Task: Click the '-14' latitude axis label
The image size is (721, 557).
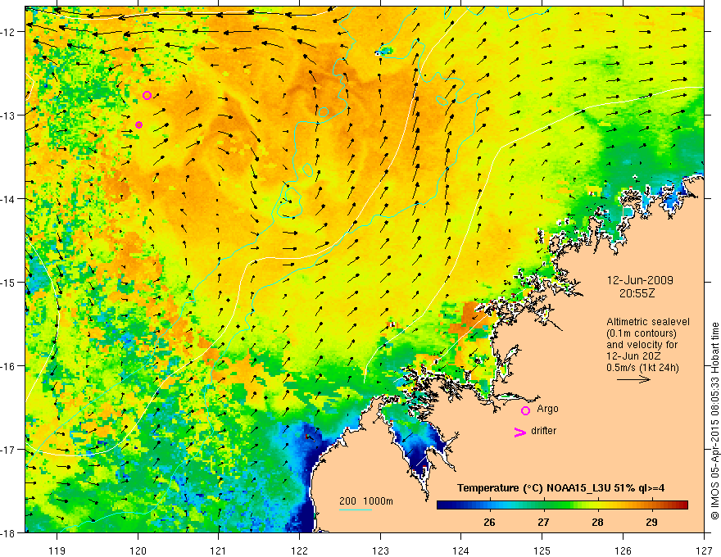Action: pyautogui.click(x=10, y=199)
